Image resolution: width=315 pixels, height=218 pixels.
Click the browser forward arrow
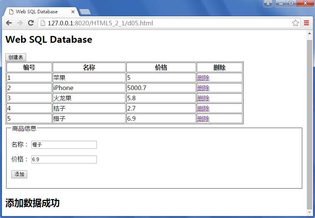point(20,23)
